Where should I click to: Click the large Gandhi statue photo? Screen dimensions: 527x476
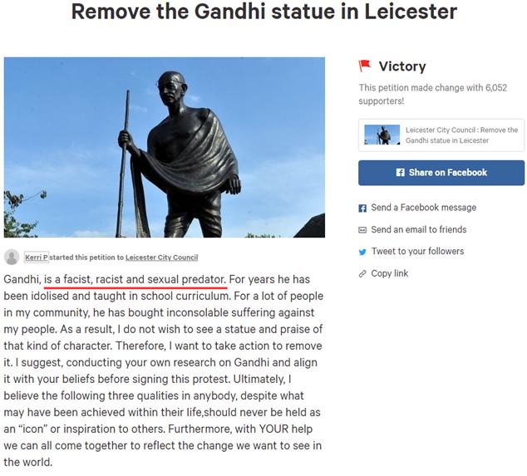[165, 148]
